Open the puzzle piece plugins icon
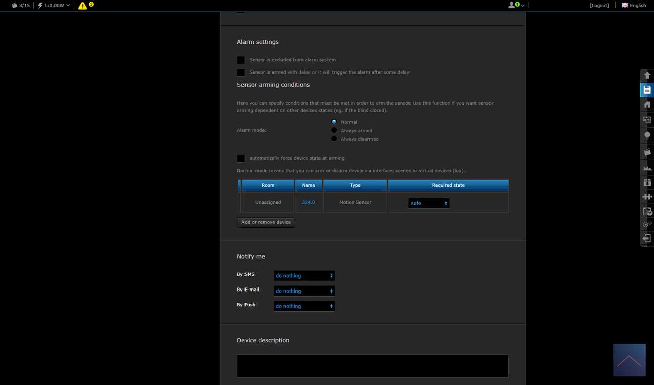 pos(647,197)
